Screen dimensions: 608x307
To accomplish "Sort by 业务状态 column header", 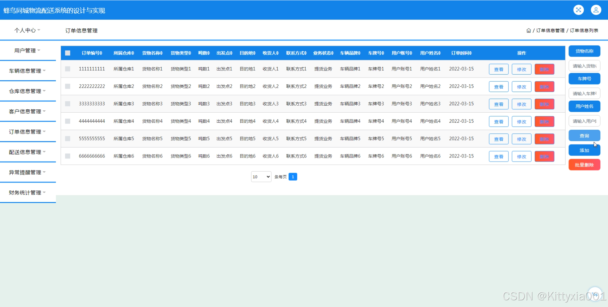I will click(x=323, y=53).
